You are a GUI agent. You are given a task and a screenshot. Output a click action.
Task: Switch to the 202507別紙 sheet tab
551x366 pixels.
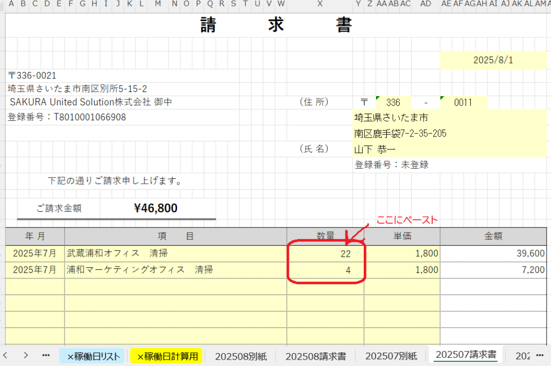[x=391, y=356]
